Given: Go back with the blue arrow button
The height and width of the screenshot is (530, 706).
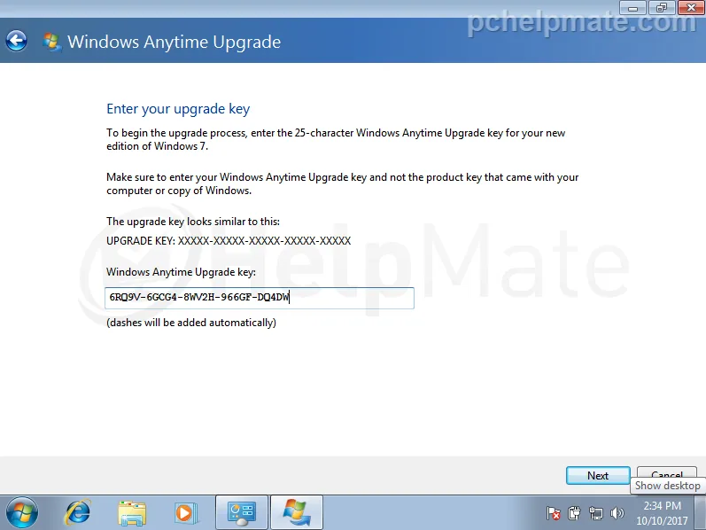Looking at the screenshot, I should pyautogui.click(x=16, y=41).
